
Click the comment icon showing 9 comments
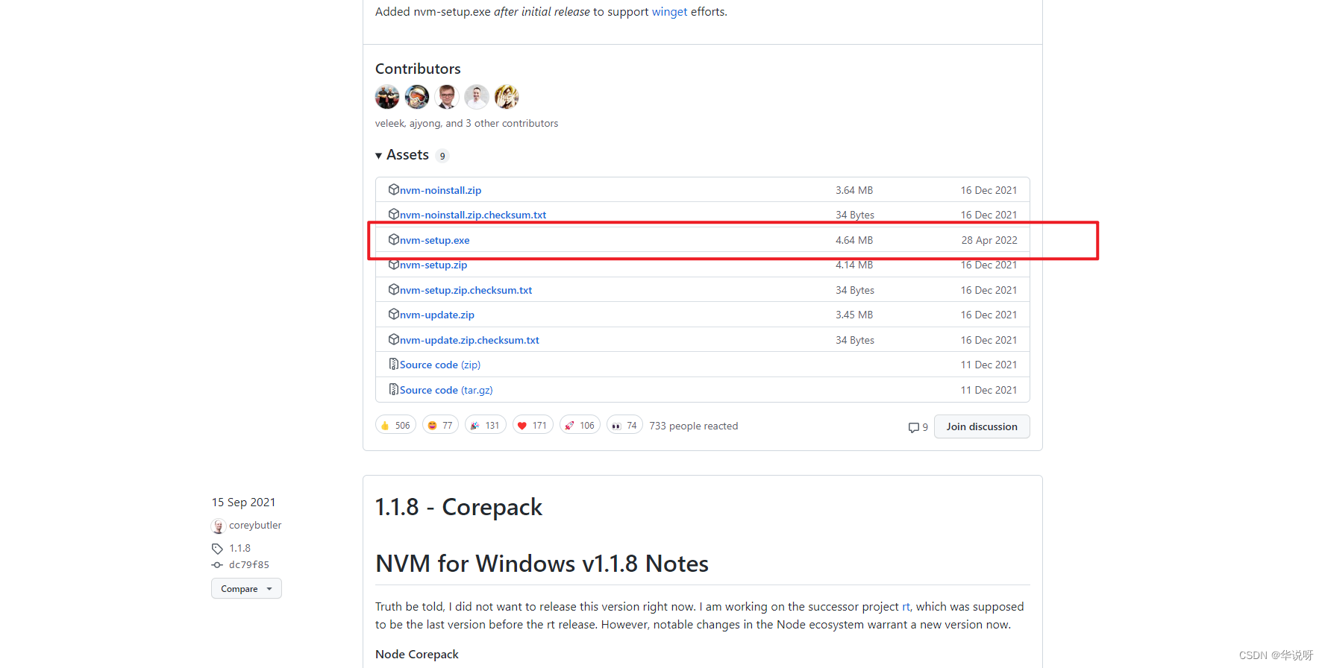coord(918,427)
